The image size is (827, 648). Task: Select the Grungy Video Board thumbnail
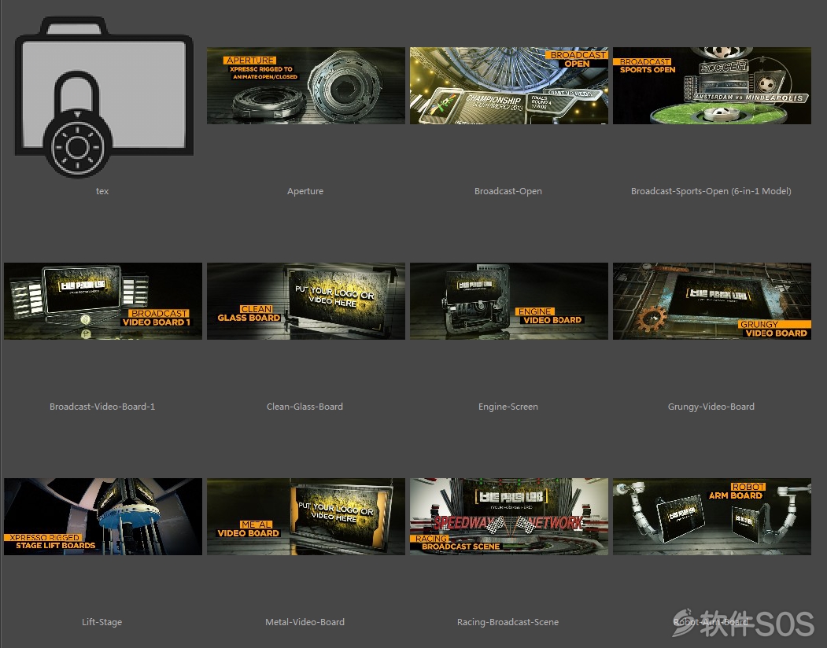tap(712, 301)
